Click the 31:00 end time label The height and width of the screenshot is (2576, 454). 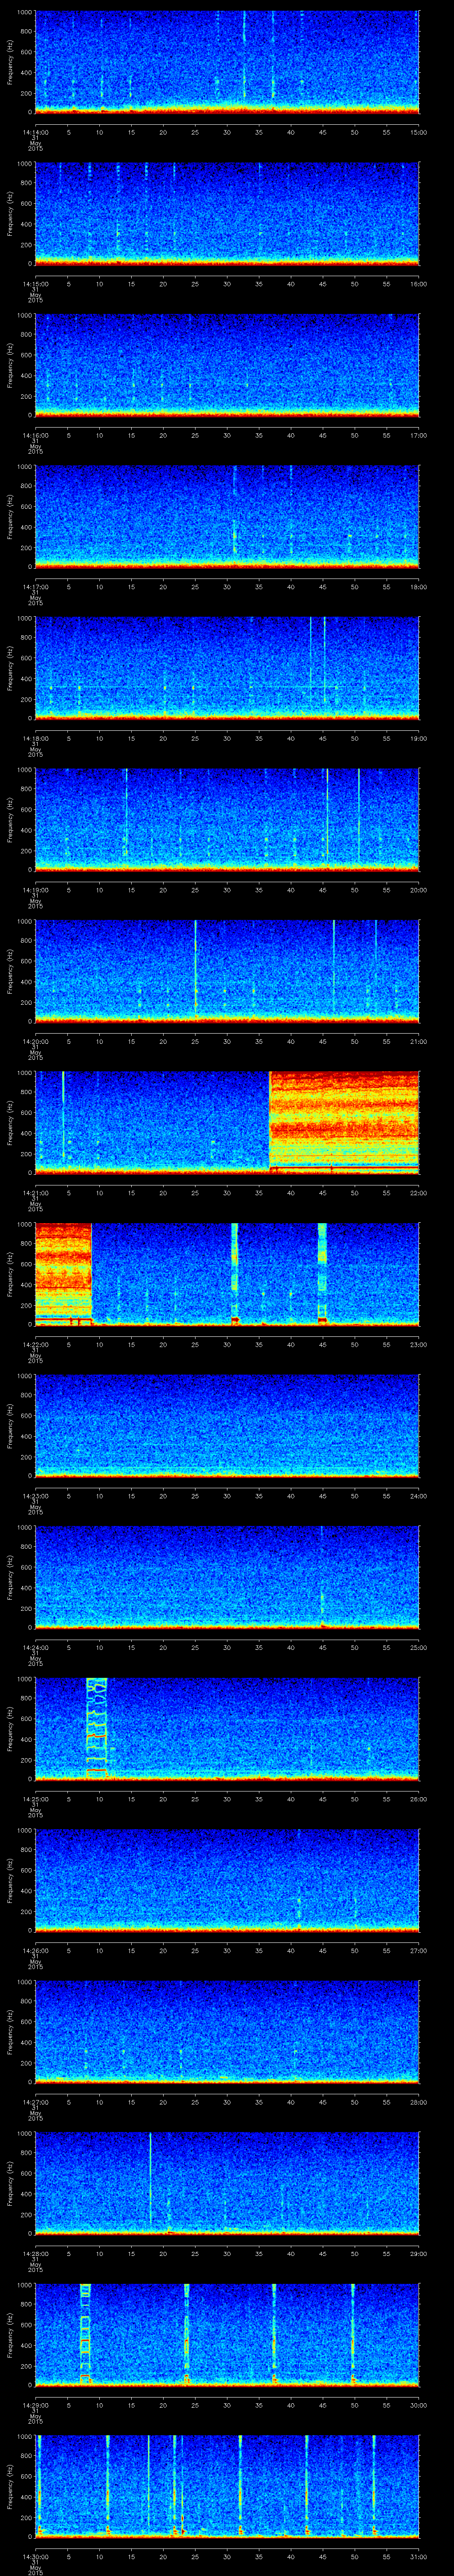click(419, 2556)
